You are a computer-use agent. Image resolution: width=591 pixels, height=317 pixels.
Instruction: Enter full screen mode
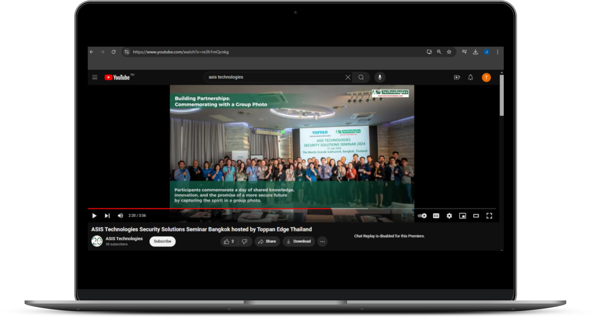click(489, 215)
